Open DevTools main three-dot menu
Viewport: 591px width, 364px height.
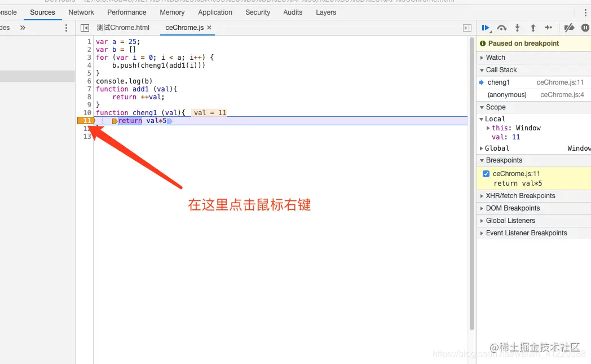pos(585,12)
